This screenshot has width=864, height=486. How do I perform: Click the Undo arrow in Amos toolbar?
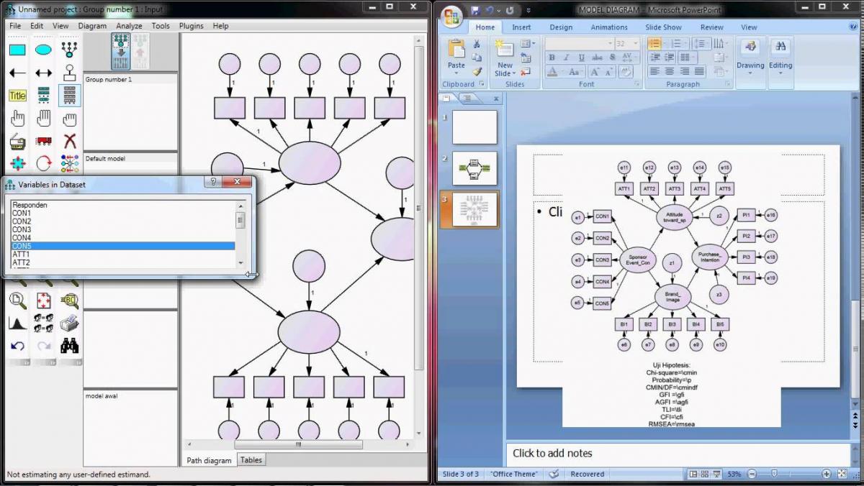[17, 346]
